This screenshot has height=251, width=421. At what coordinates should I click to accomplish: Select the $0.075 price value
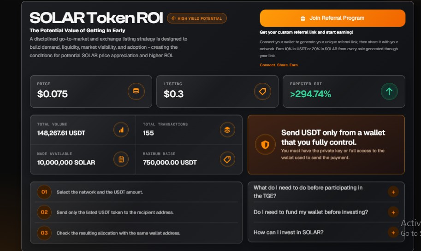pyautogui.click(x=53, y=94)
